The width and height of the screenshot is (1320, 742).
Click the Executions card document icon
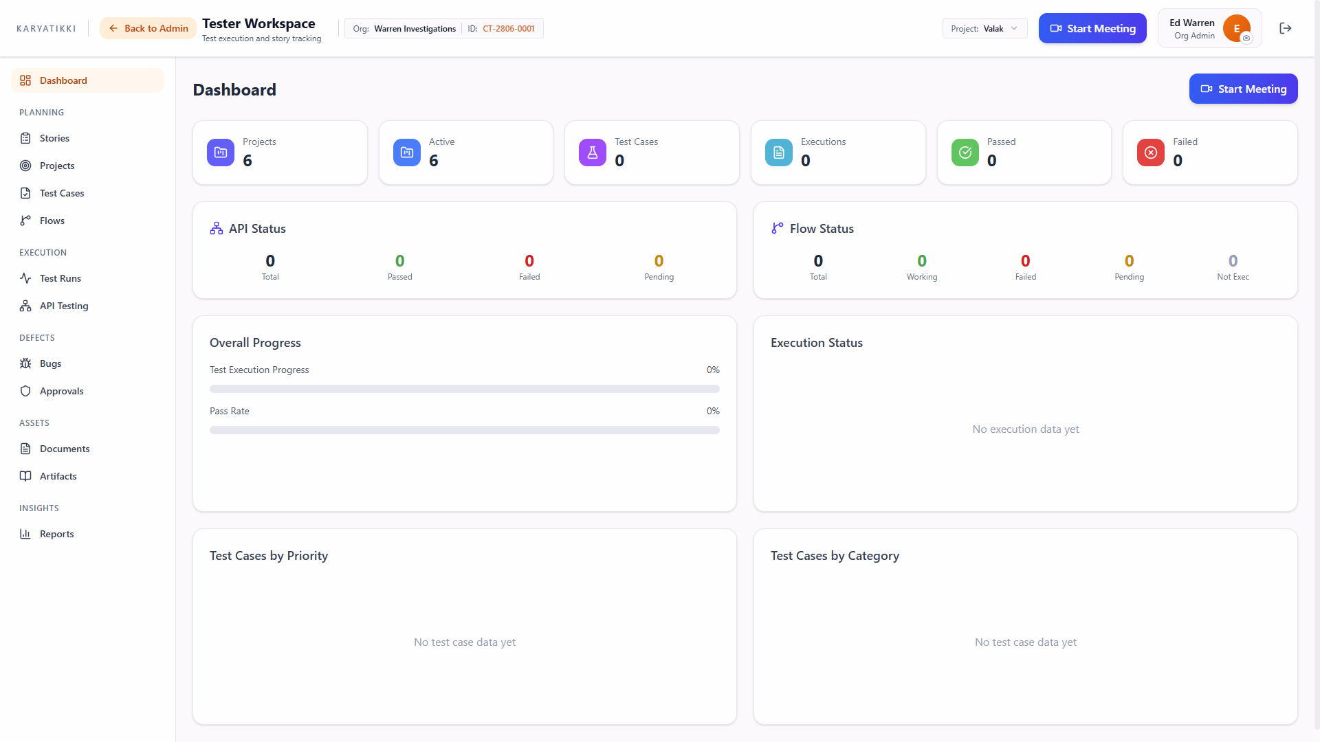point(779,153)
